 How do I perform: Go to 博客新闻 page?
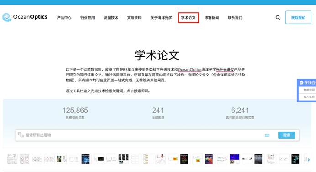pos(211,18)
